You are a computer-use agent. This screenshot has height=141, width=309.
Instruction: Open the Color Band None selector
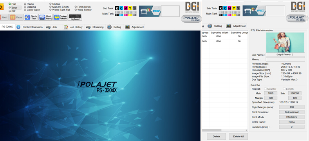(292, 122)
